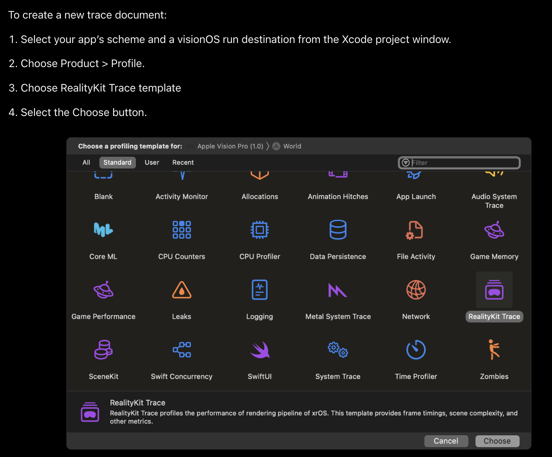Click the RealityKit Trace description icon
Viewport: 552px width, 457px height.
90,412
